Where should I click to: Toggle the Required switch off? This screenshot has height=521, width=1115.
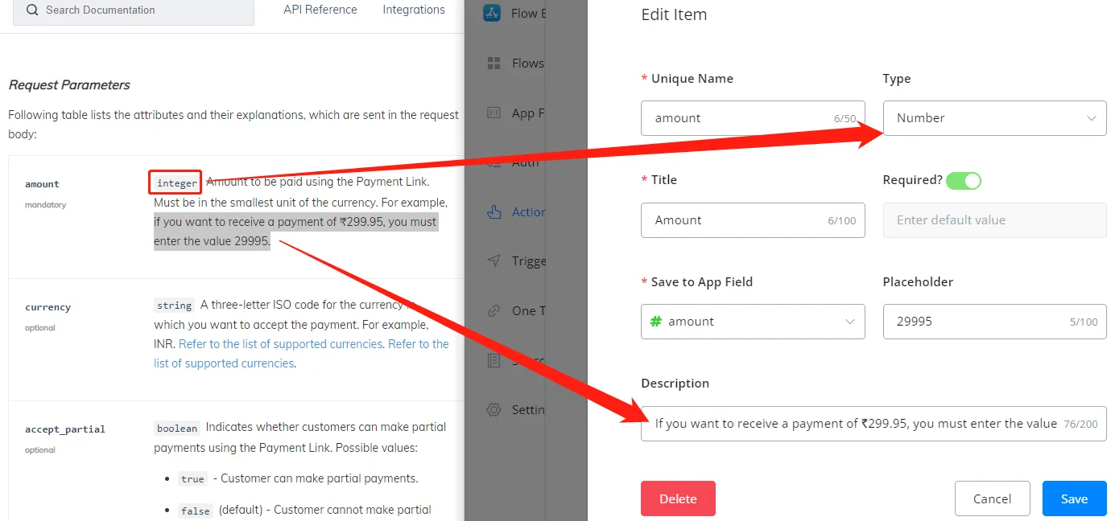(964, 180)
